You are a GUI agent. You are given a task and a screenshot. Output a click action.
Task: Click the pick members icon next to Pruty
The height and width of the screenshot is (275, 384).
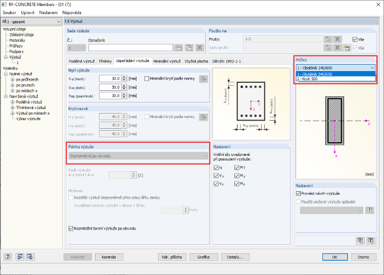coord(328,39)
